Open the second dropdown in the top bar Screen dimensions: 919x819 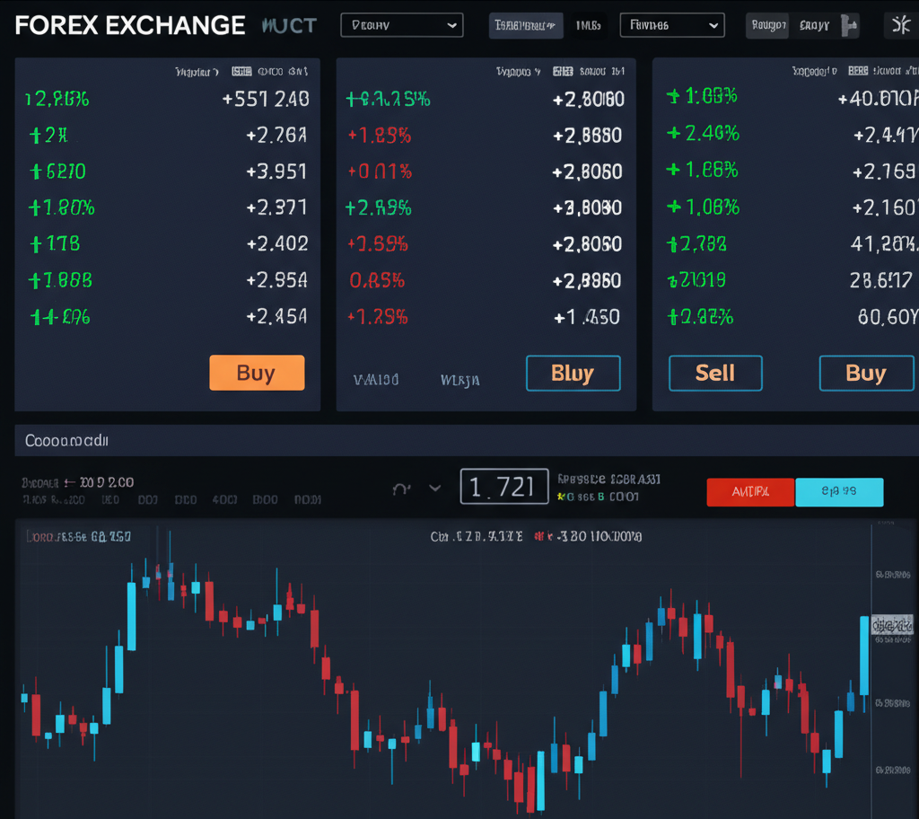coord(671,25)
